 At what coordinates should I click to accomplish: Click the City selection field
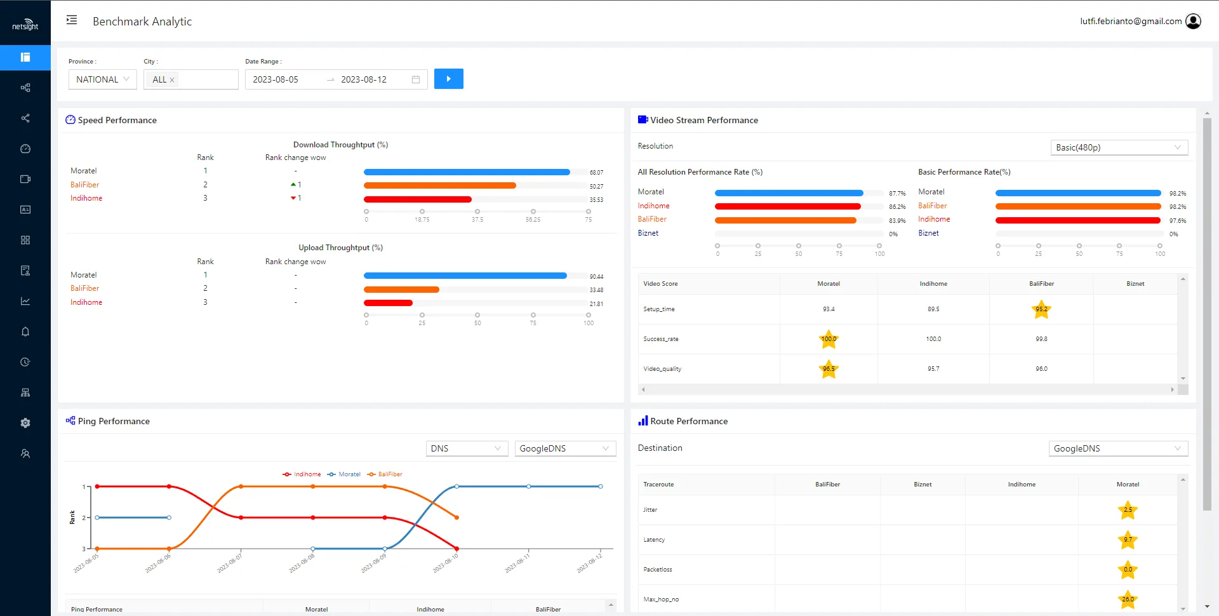191,79
